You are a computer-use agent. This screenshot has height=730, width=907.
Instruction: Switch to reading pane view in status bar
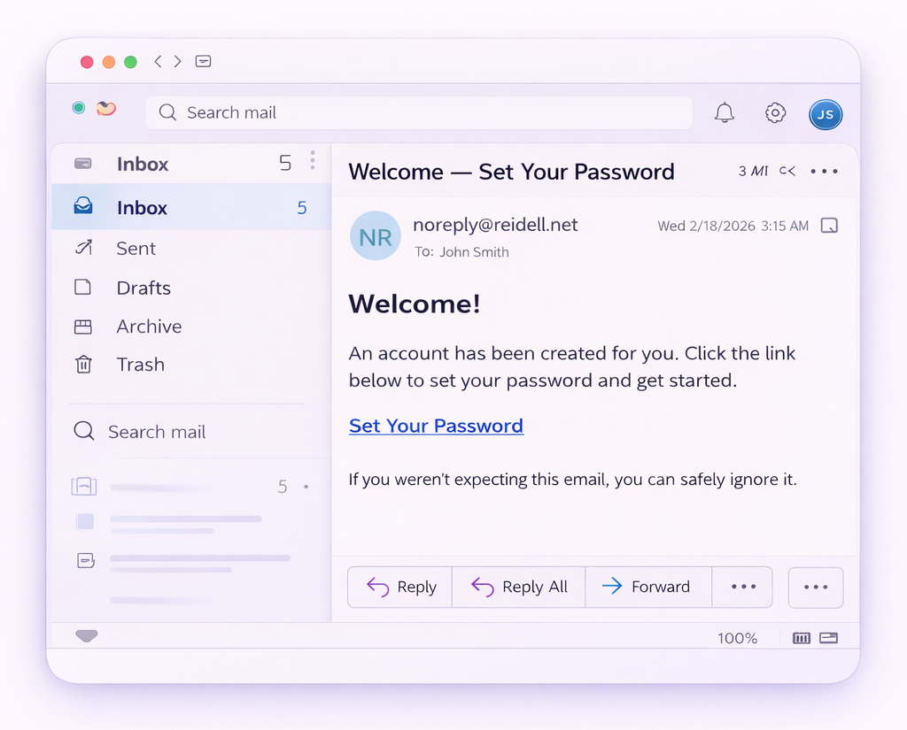click(829, 637)
